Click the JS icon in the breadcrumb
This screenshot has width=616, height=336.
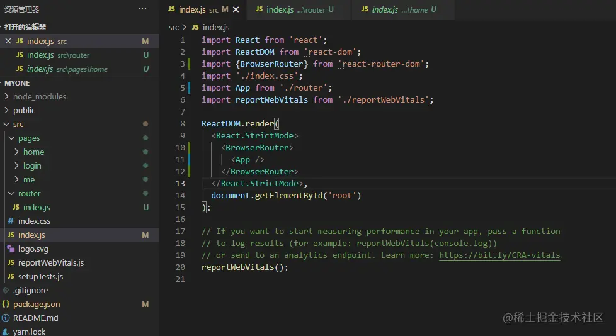(x=195, y=26)
